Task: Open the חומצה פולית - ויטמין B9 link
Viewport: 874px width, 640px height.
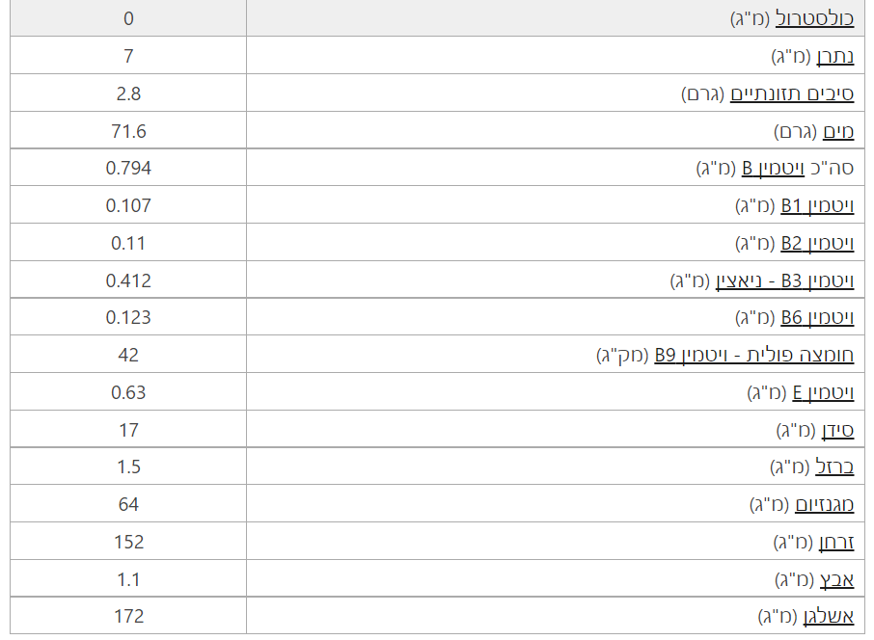Action: coord(754,356)
